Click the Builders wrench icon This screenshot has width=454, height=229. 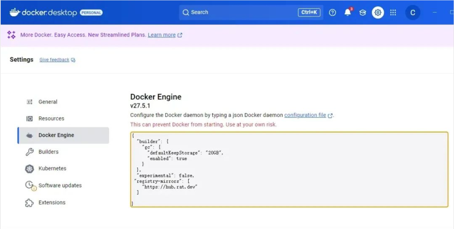30,152
